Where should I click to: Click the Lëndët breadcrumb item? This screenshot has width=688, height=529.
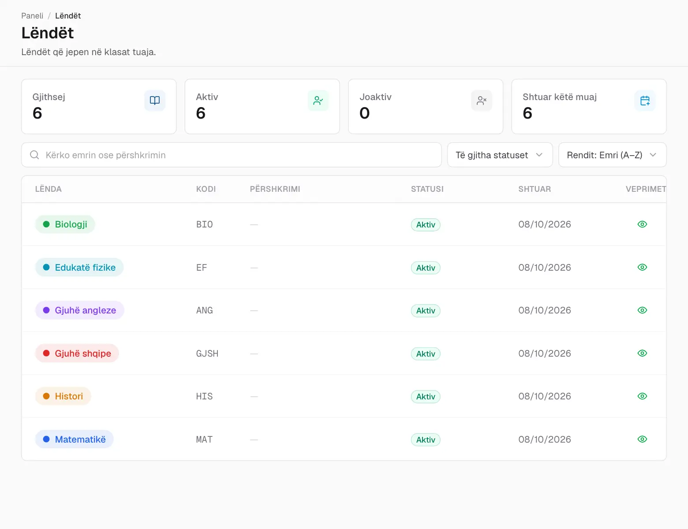click(68, 16)
